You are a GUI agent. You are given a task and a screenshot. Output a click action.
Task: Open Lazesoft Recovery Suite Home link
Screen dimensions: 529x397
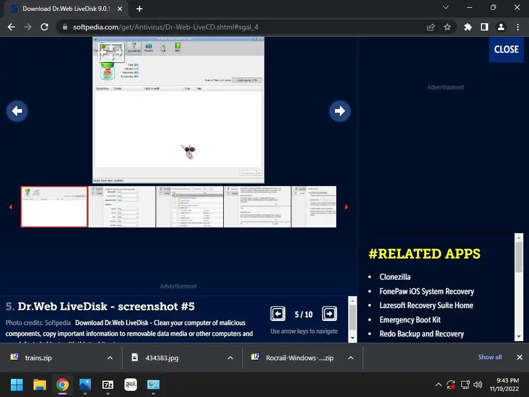coord(426,306)
